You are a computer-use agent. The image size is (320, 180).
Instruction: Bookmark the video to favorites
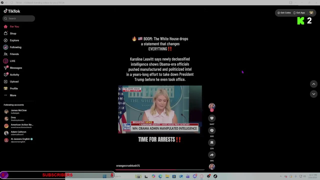[x=212, y=142]
